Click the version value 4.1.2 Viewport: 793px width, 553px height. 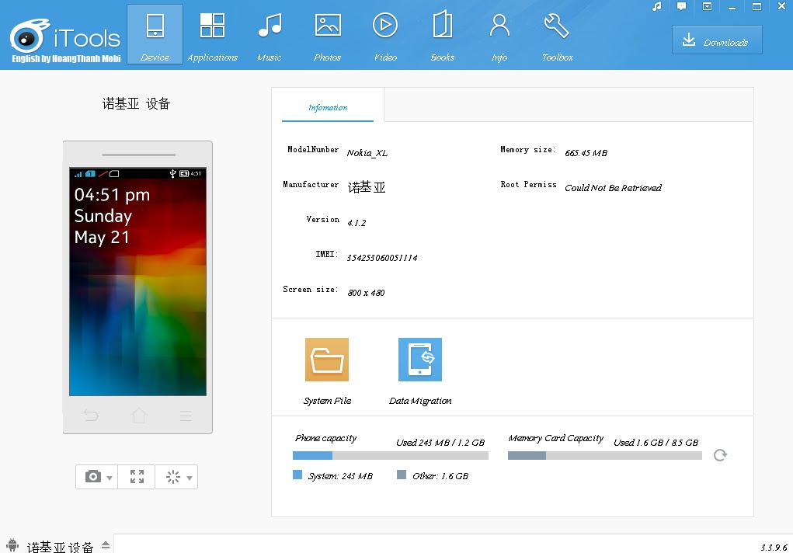click(x=357, y=223)
